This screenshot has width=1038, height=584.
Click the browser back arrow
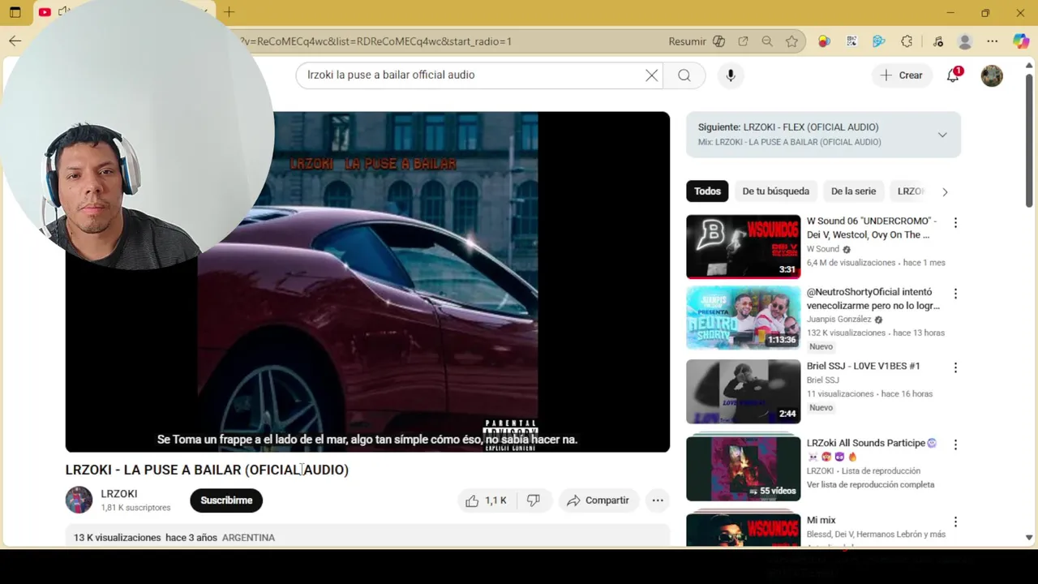(15, 41)
